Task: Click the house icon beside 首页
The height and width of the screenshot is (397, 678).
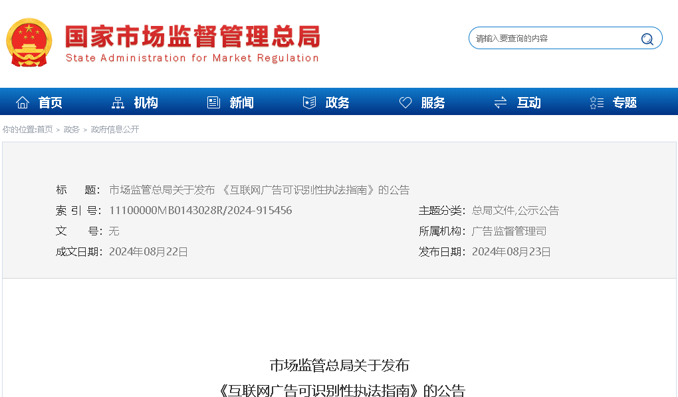Action: [x=23, y=102]
